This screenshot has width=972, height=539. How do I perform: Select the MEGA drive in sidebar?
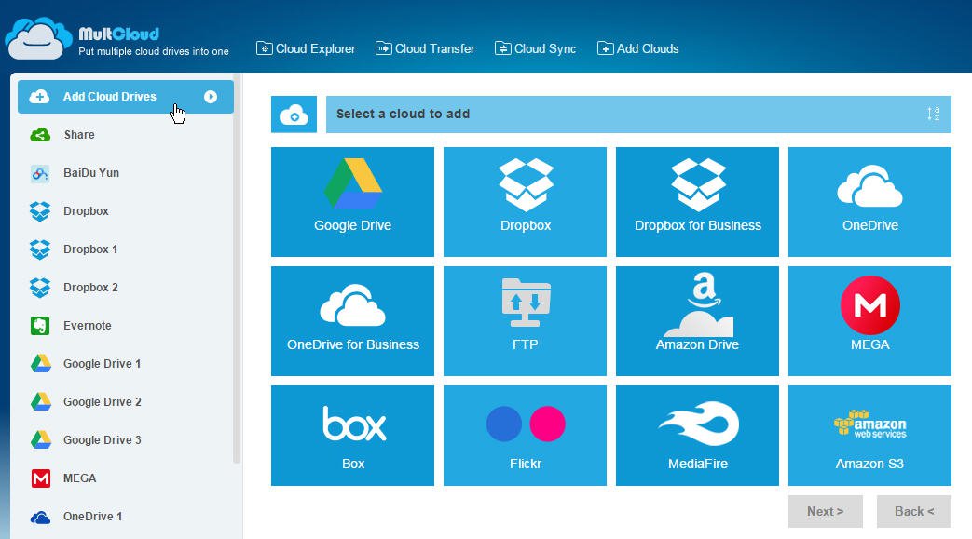click(125, 478)
